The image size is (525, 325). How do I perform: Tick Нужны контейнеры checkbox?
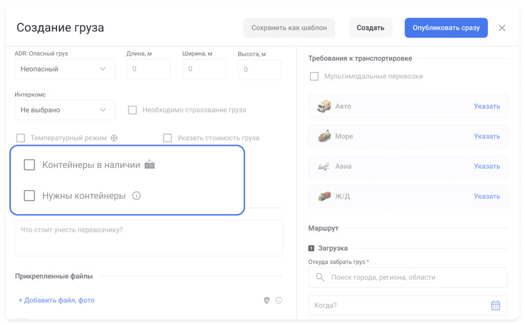coord(29,196)
